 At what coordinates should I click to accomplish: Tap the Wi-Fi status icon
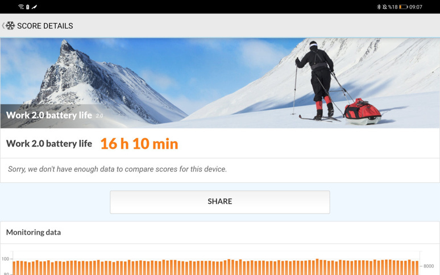click(x=21, y=7)
